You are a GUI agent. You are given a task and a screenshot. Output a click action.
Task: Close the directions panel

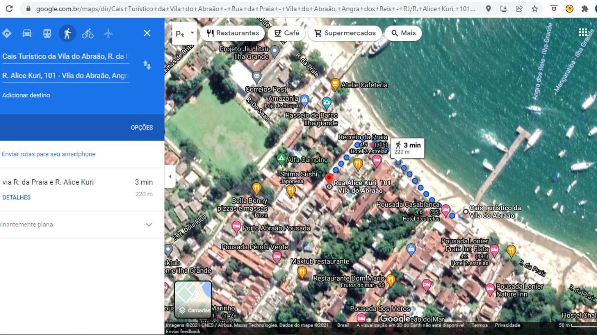click(x=147, y=33)
